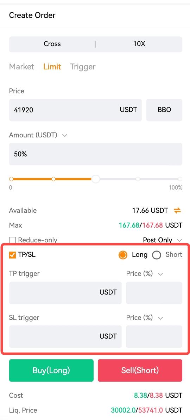This screenshot has width=190, height=420.
Task: Set amount slider to the 75% marker
Action: [x=138, y=179]
